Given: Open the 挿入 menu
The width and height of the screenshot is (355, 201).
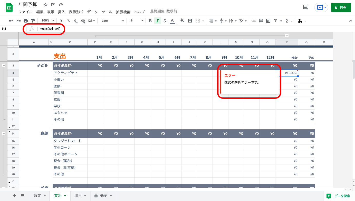Looking at the screenshot, I should 62,12.
